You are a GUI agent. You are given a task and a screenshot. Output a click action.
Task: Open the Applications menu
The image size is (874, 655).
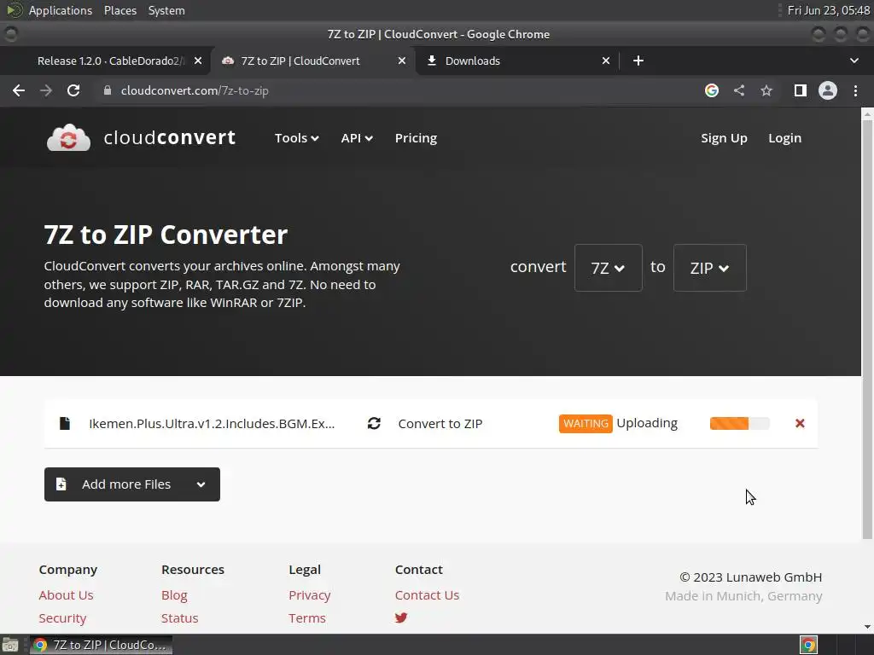[61, 10]
